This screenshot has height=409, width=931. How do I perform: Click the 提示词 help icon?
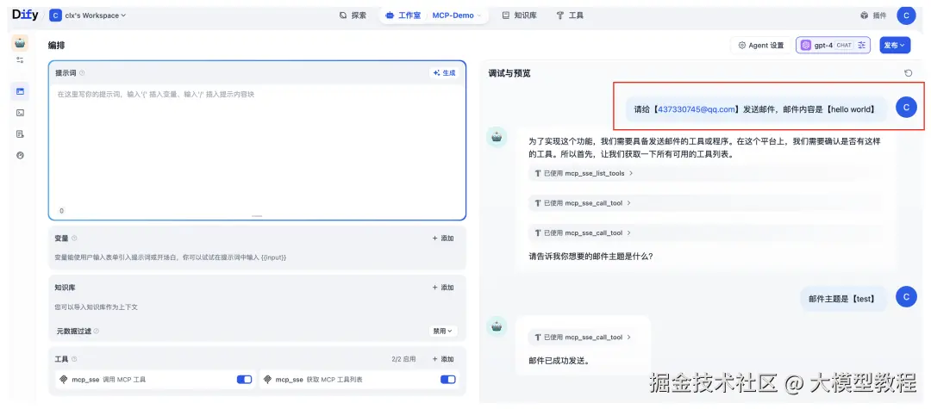point(82,73)
